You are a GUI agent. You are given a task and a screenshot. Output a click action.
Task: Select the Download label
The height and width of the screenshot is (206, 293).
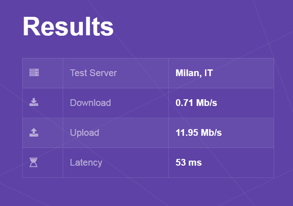[x=90, y=103]
